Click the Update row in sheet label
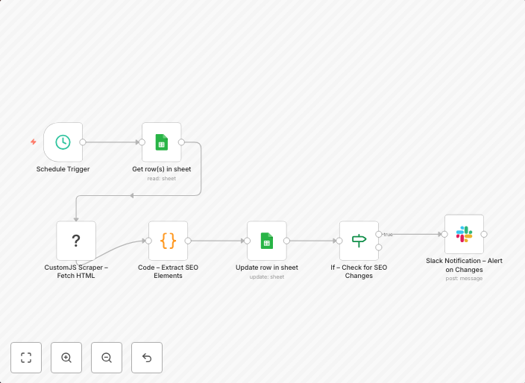Image resolution: width=525 pixels, height=383 pixels. point(266,268)
